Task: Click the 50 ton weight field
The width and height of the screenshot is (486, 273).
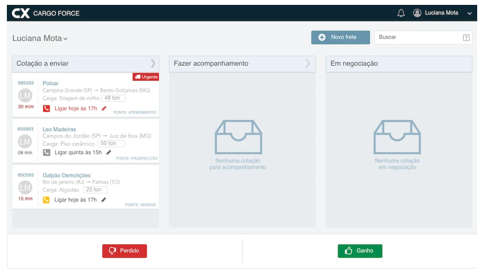Action: pos(111,143)
